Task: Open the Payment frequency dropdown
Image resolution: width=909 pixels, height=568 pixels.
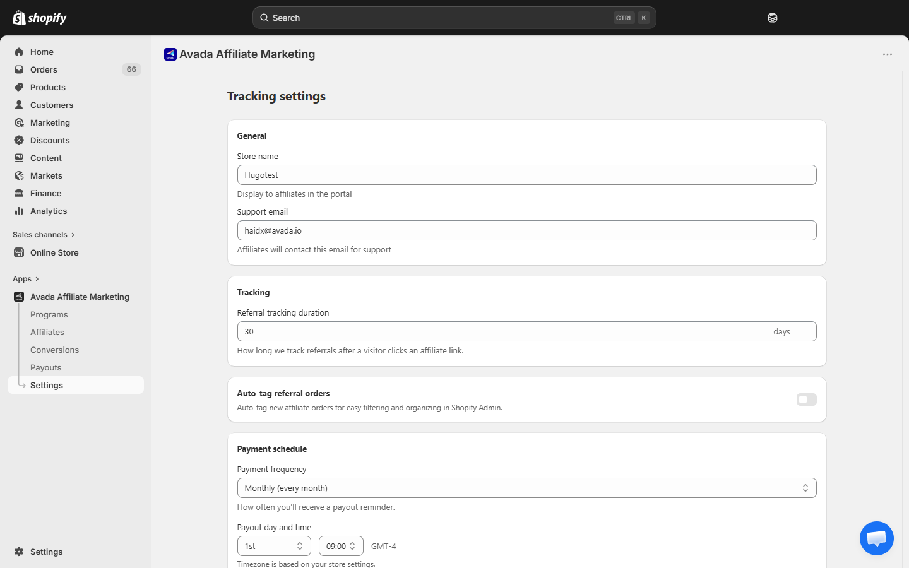Action: (x=526, y=488)
